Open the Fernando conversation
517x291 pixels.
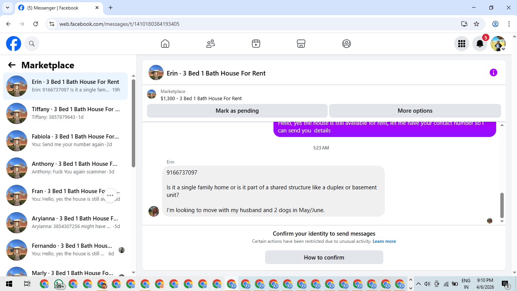(x=66, y=250)
